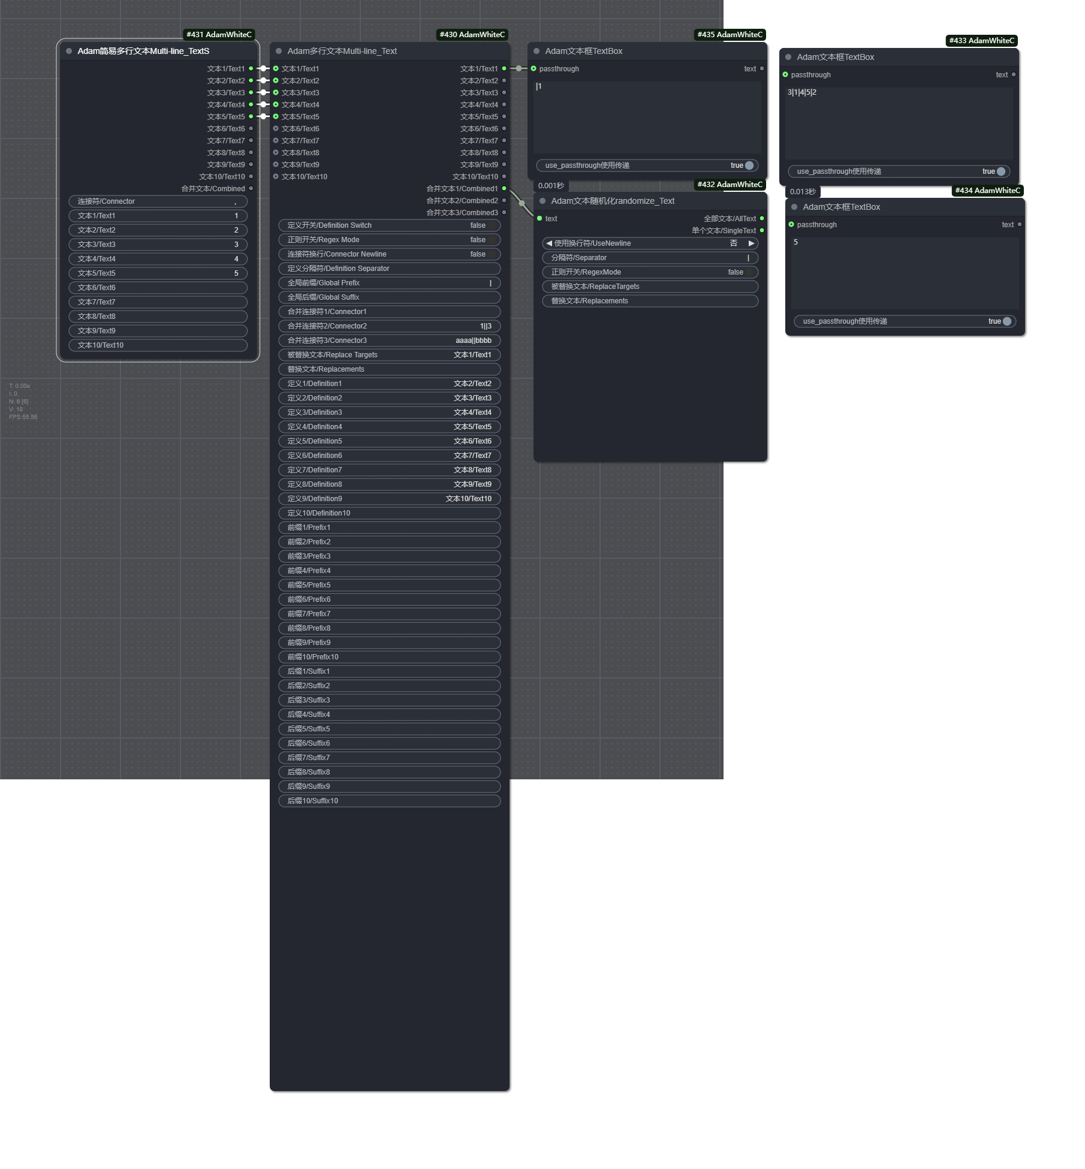Screen dimensions: 1085x1169
Task: Edit 被替换文本/Replace Targets in Multi-line_Text
Action: click(x=390, y=355)
